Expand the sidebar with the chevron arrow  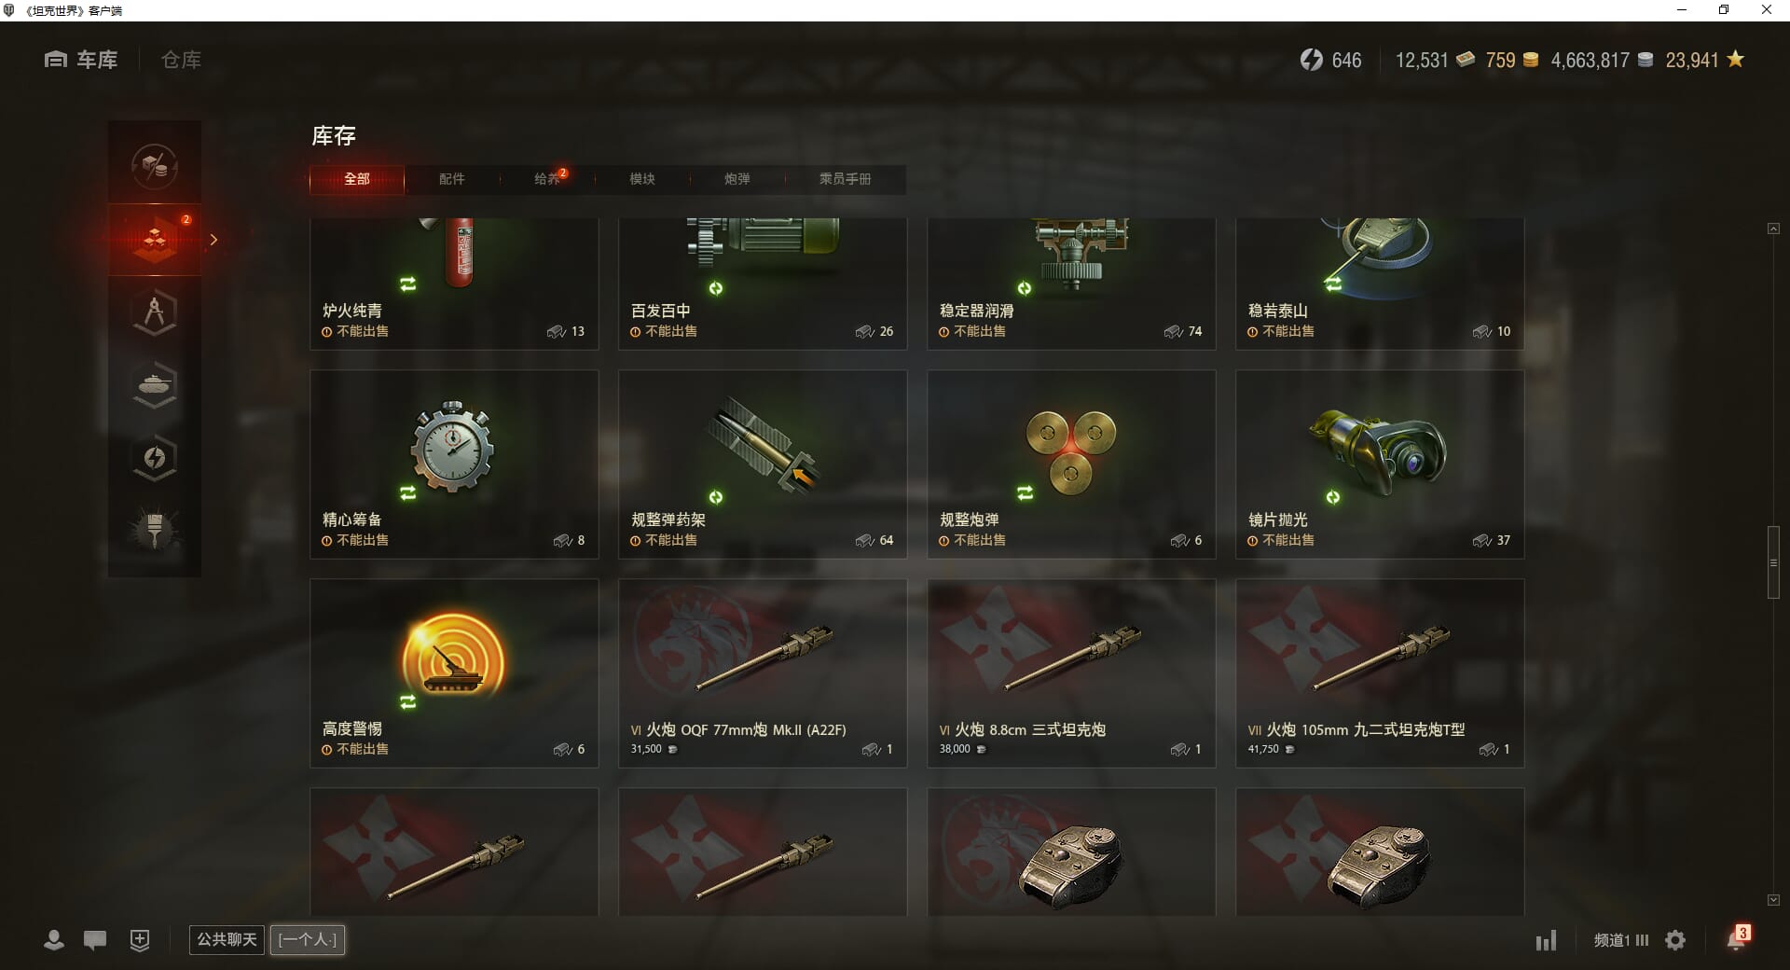tap(213, 240)
